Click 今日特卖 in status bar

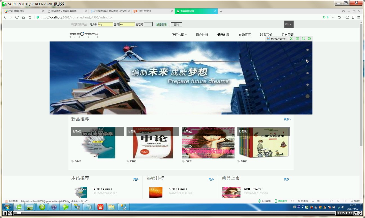11,201
